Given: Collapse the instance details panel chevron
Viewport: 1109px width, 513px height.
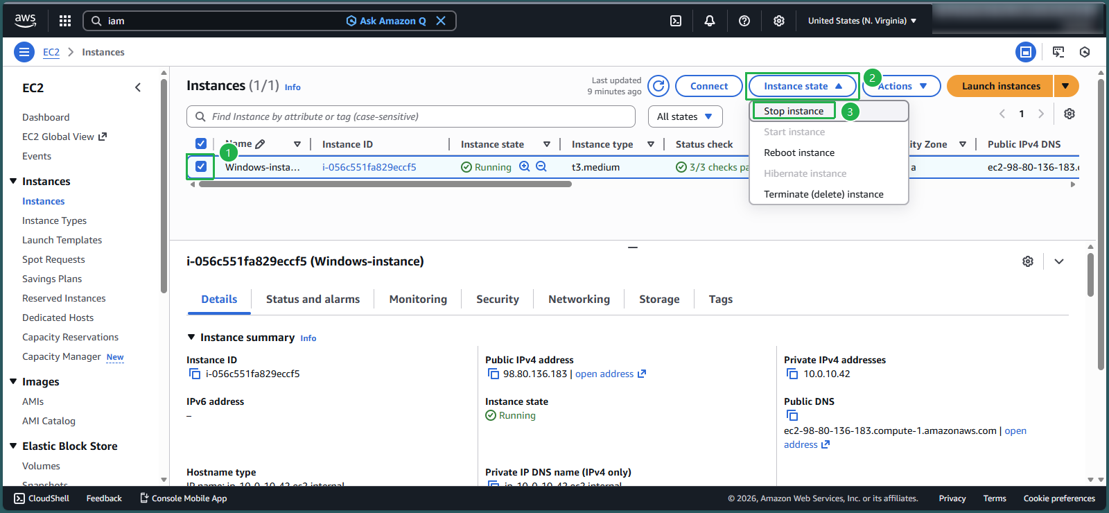Looking at the screenshot, I should (1059, 261).
